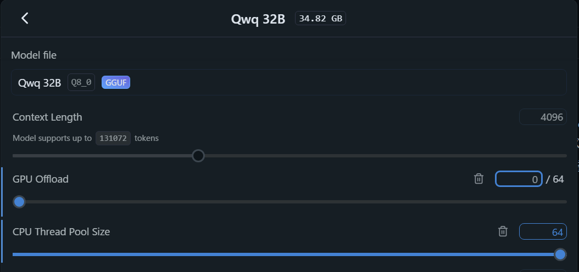Screen dimensions: 579x272
Task: Click the Context Length value field
Action: pos(543,117)
